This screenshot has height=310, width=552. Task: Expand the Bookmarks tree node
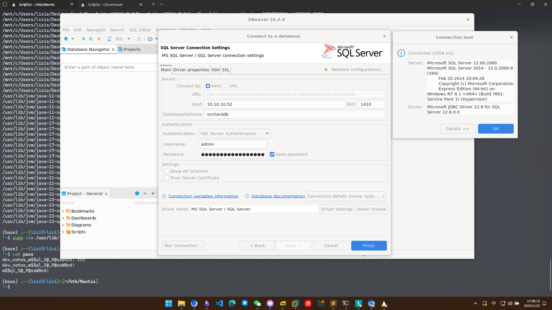tap(63, 211)
